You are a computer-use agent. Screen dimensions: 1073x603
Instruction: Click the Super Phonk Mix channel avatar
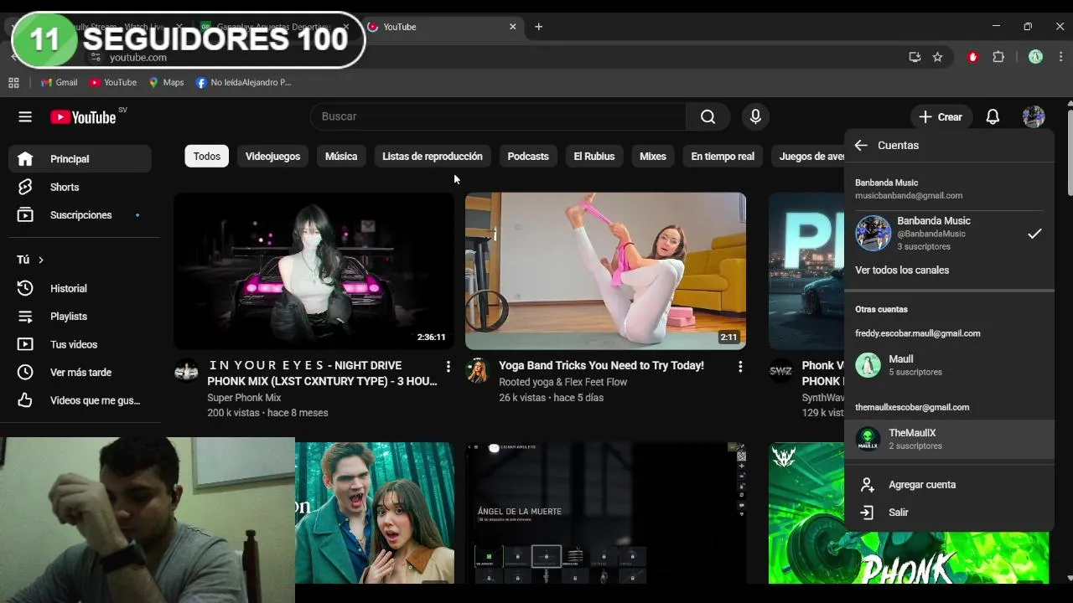(186, 370)
